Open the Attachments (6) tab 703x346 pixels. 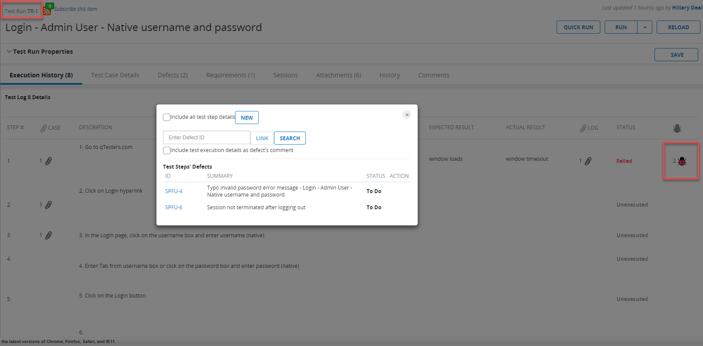point(339,75)
